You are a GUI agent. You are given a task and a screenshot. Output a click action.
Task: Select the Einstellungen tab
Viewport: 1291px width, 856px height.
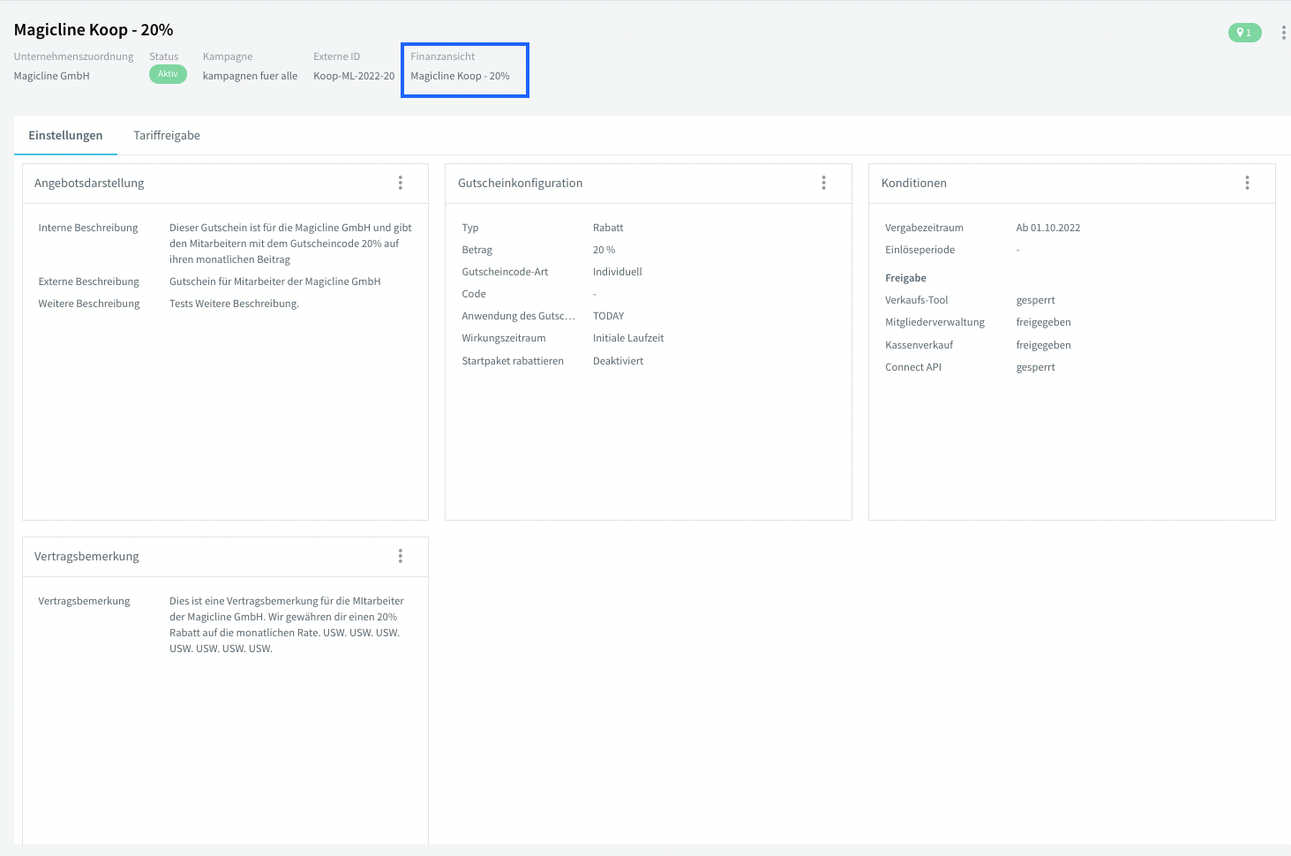(x=65, y=135)
